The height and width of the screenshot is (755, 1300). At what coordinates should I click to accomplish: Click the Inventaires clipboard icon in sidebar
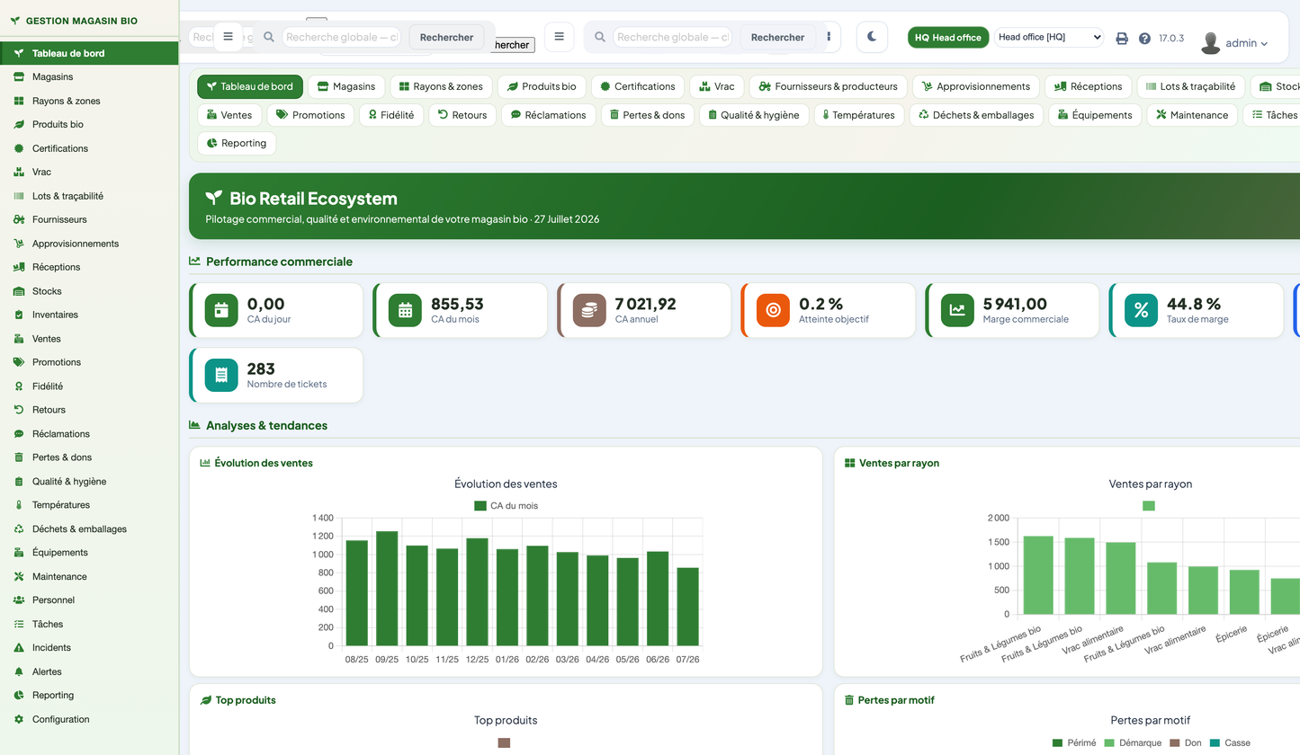pos(18,315)
